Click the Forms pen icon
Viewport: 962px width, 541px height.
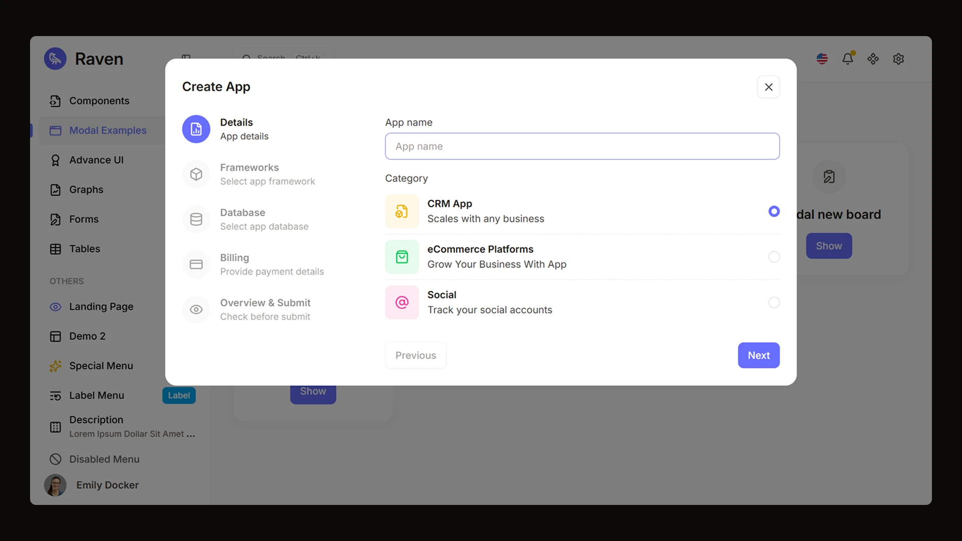click(56, 219)
